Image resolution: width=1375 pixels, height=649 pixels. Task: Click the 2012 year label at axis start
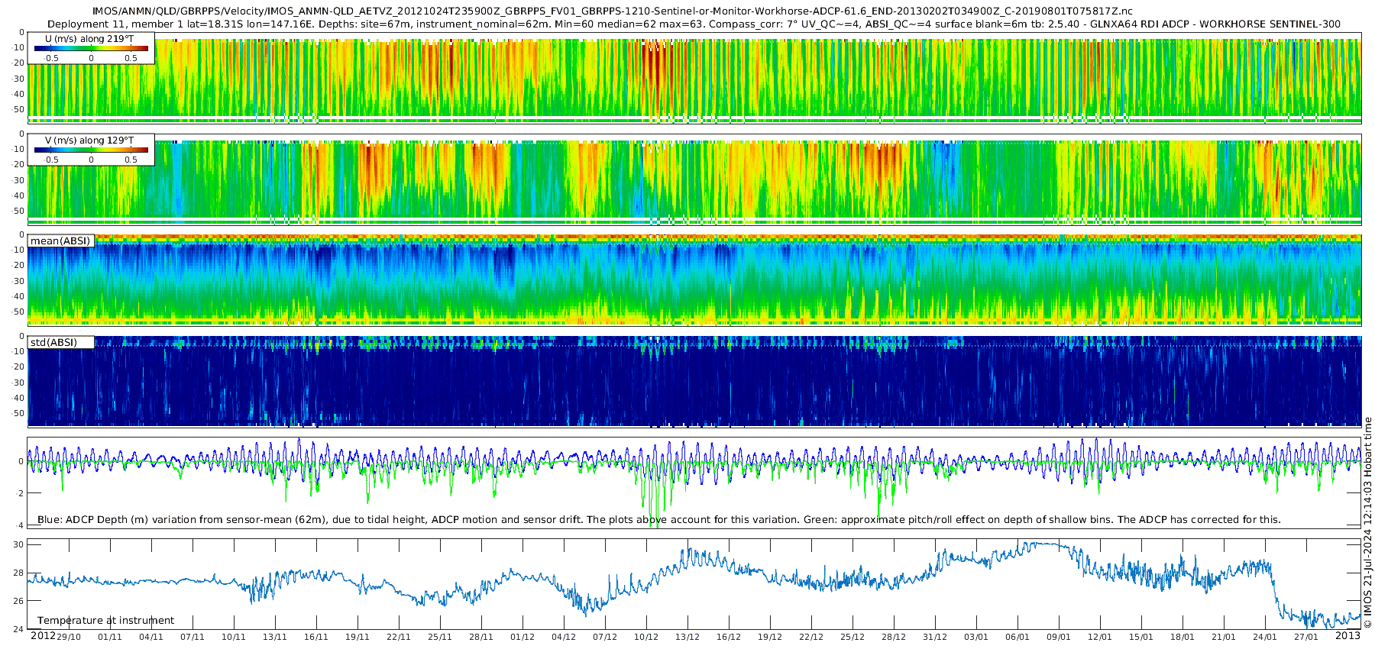click(43, 636)
